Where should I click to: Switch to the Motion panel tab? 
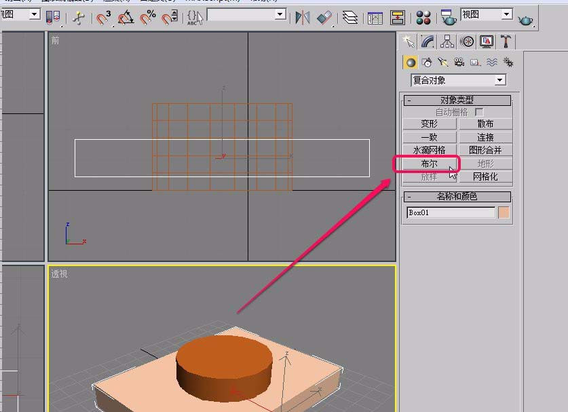pos(467,41)
